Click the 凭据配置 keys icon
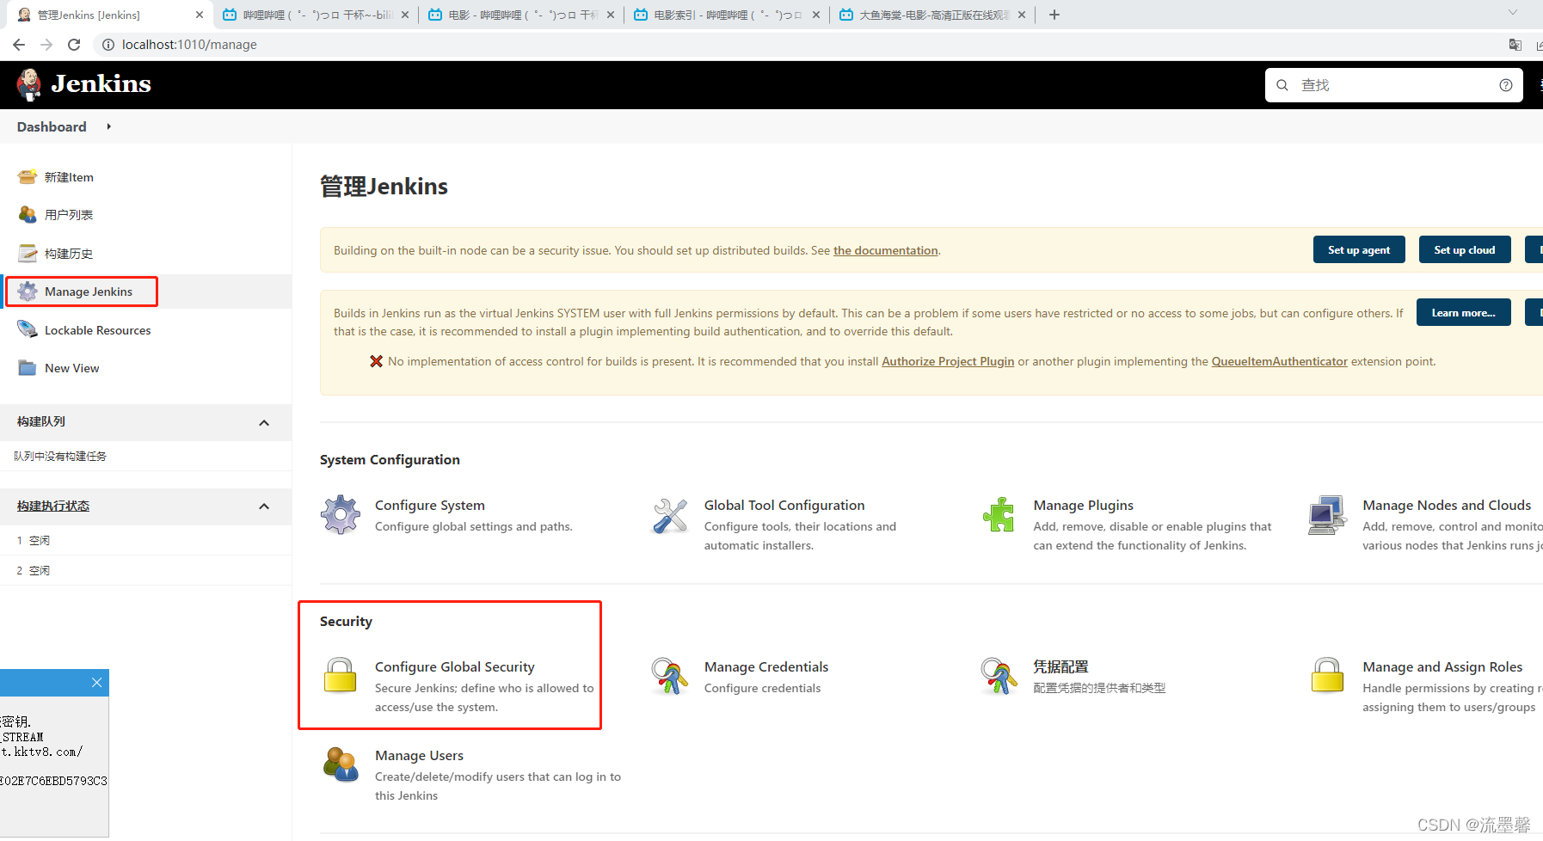The height and width of the screenshot is (841, 1543). [x=999, y=675]
